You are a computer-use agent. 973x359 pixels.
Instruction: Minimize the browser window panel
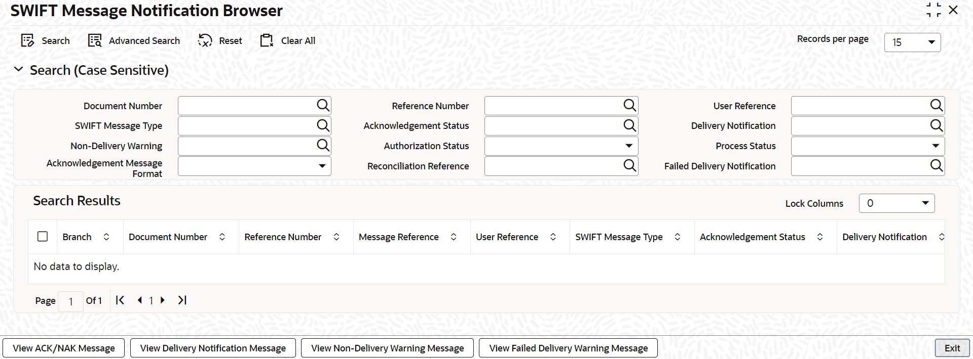[x=933, y=10]
